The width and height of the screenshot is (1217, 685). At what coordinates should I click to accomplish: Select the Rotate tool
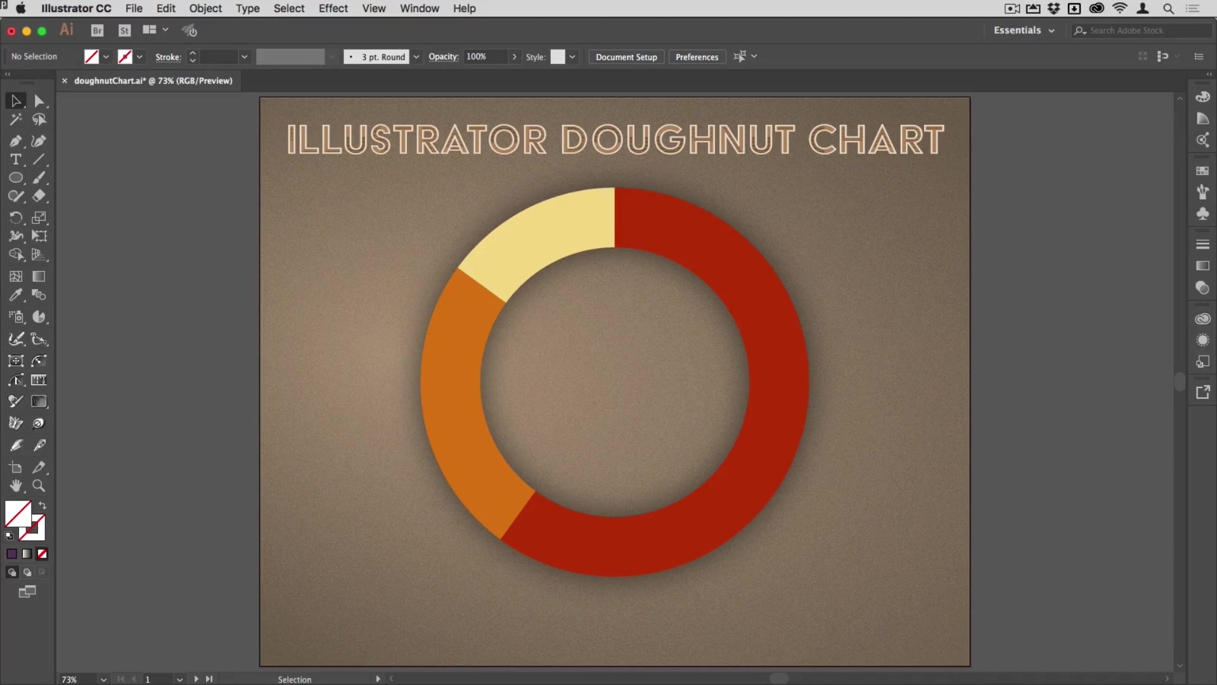pyautogui.click(x=16, y=218)
